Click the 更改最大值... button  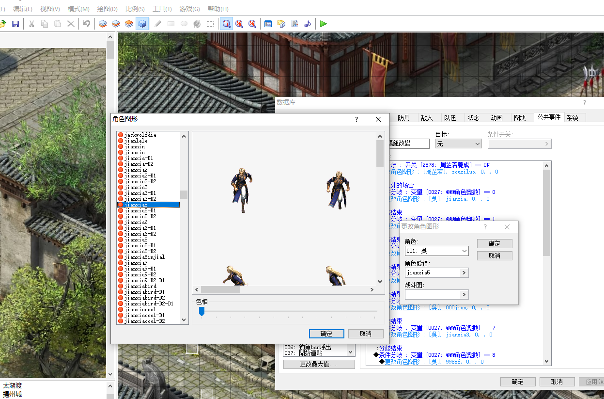tap(319, 364)
